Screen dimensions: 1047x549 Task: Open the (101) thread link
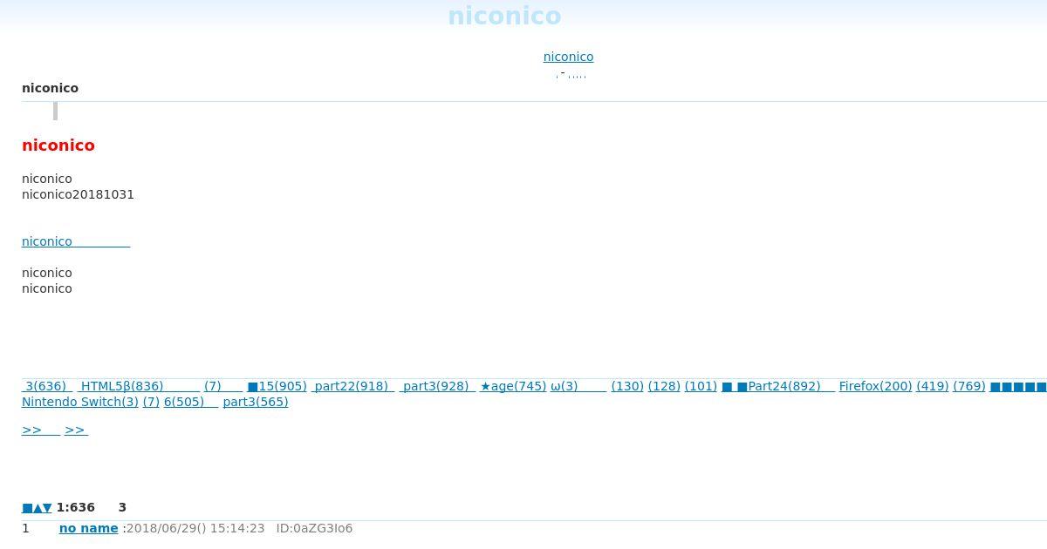click(701, 386)
